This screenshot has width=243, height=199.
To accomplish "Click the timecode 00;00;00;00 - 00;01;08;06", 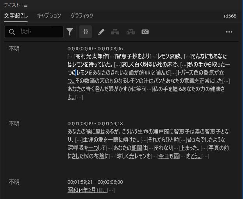I will click(95, 48).
